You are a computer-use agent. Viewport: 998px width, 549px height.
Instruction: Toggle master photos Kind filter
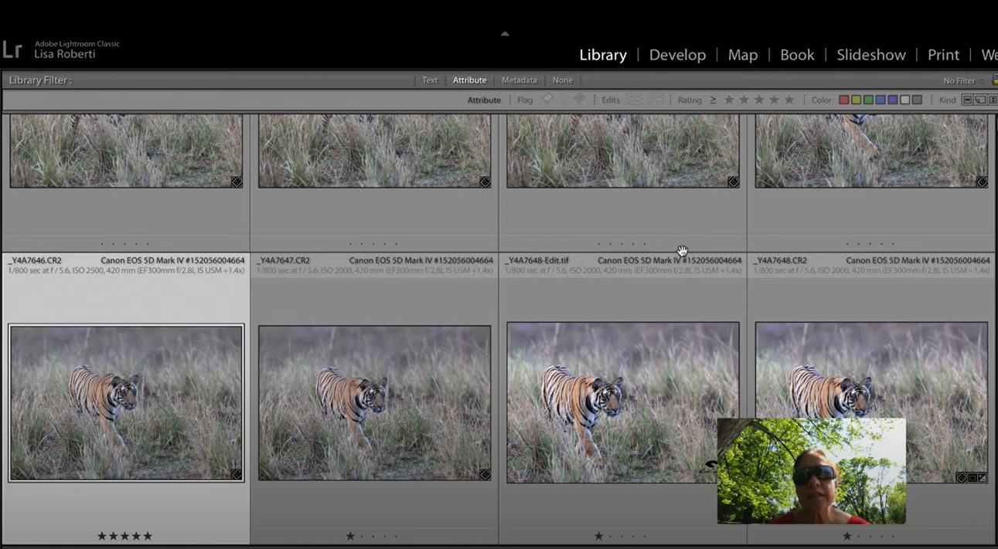[967, 100]
